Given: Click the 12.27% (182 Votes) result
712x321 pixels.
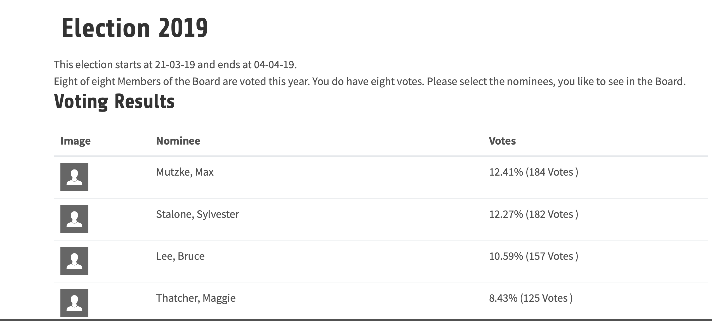Looking at the screenshot, I should 534,214.
